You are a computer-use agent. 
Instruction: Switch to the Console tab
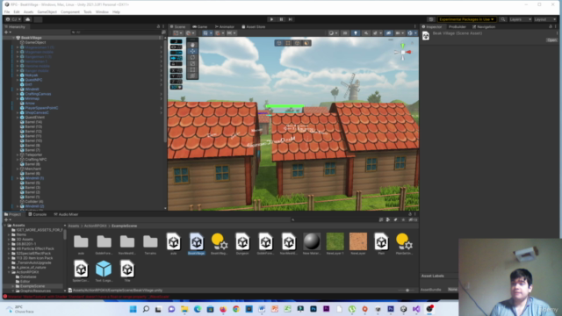click(38, 214)
